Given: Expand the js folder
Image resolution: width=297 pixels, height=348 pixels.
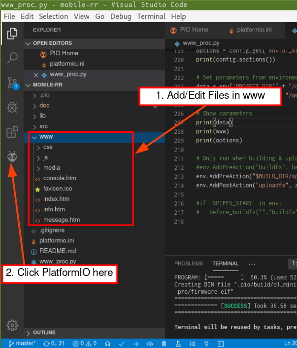Looking at the screenshot, I should [94, 157].
